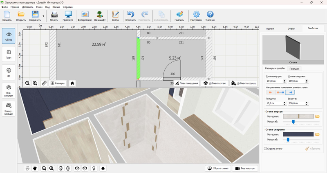Add a caption with the Надпись tool
Image resolution: width=327 pixels, height=173 pixels.
[x=179, y=15]
